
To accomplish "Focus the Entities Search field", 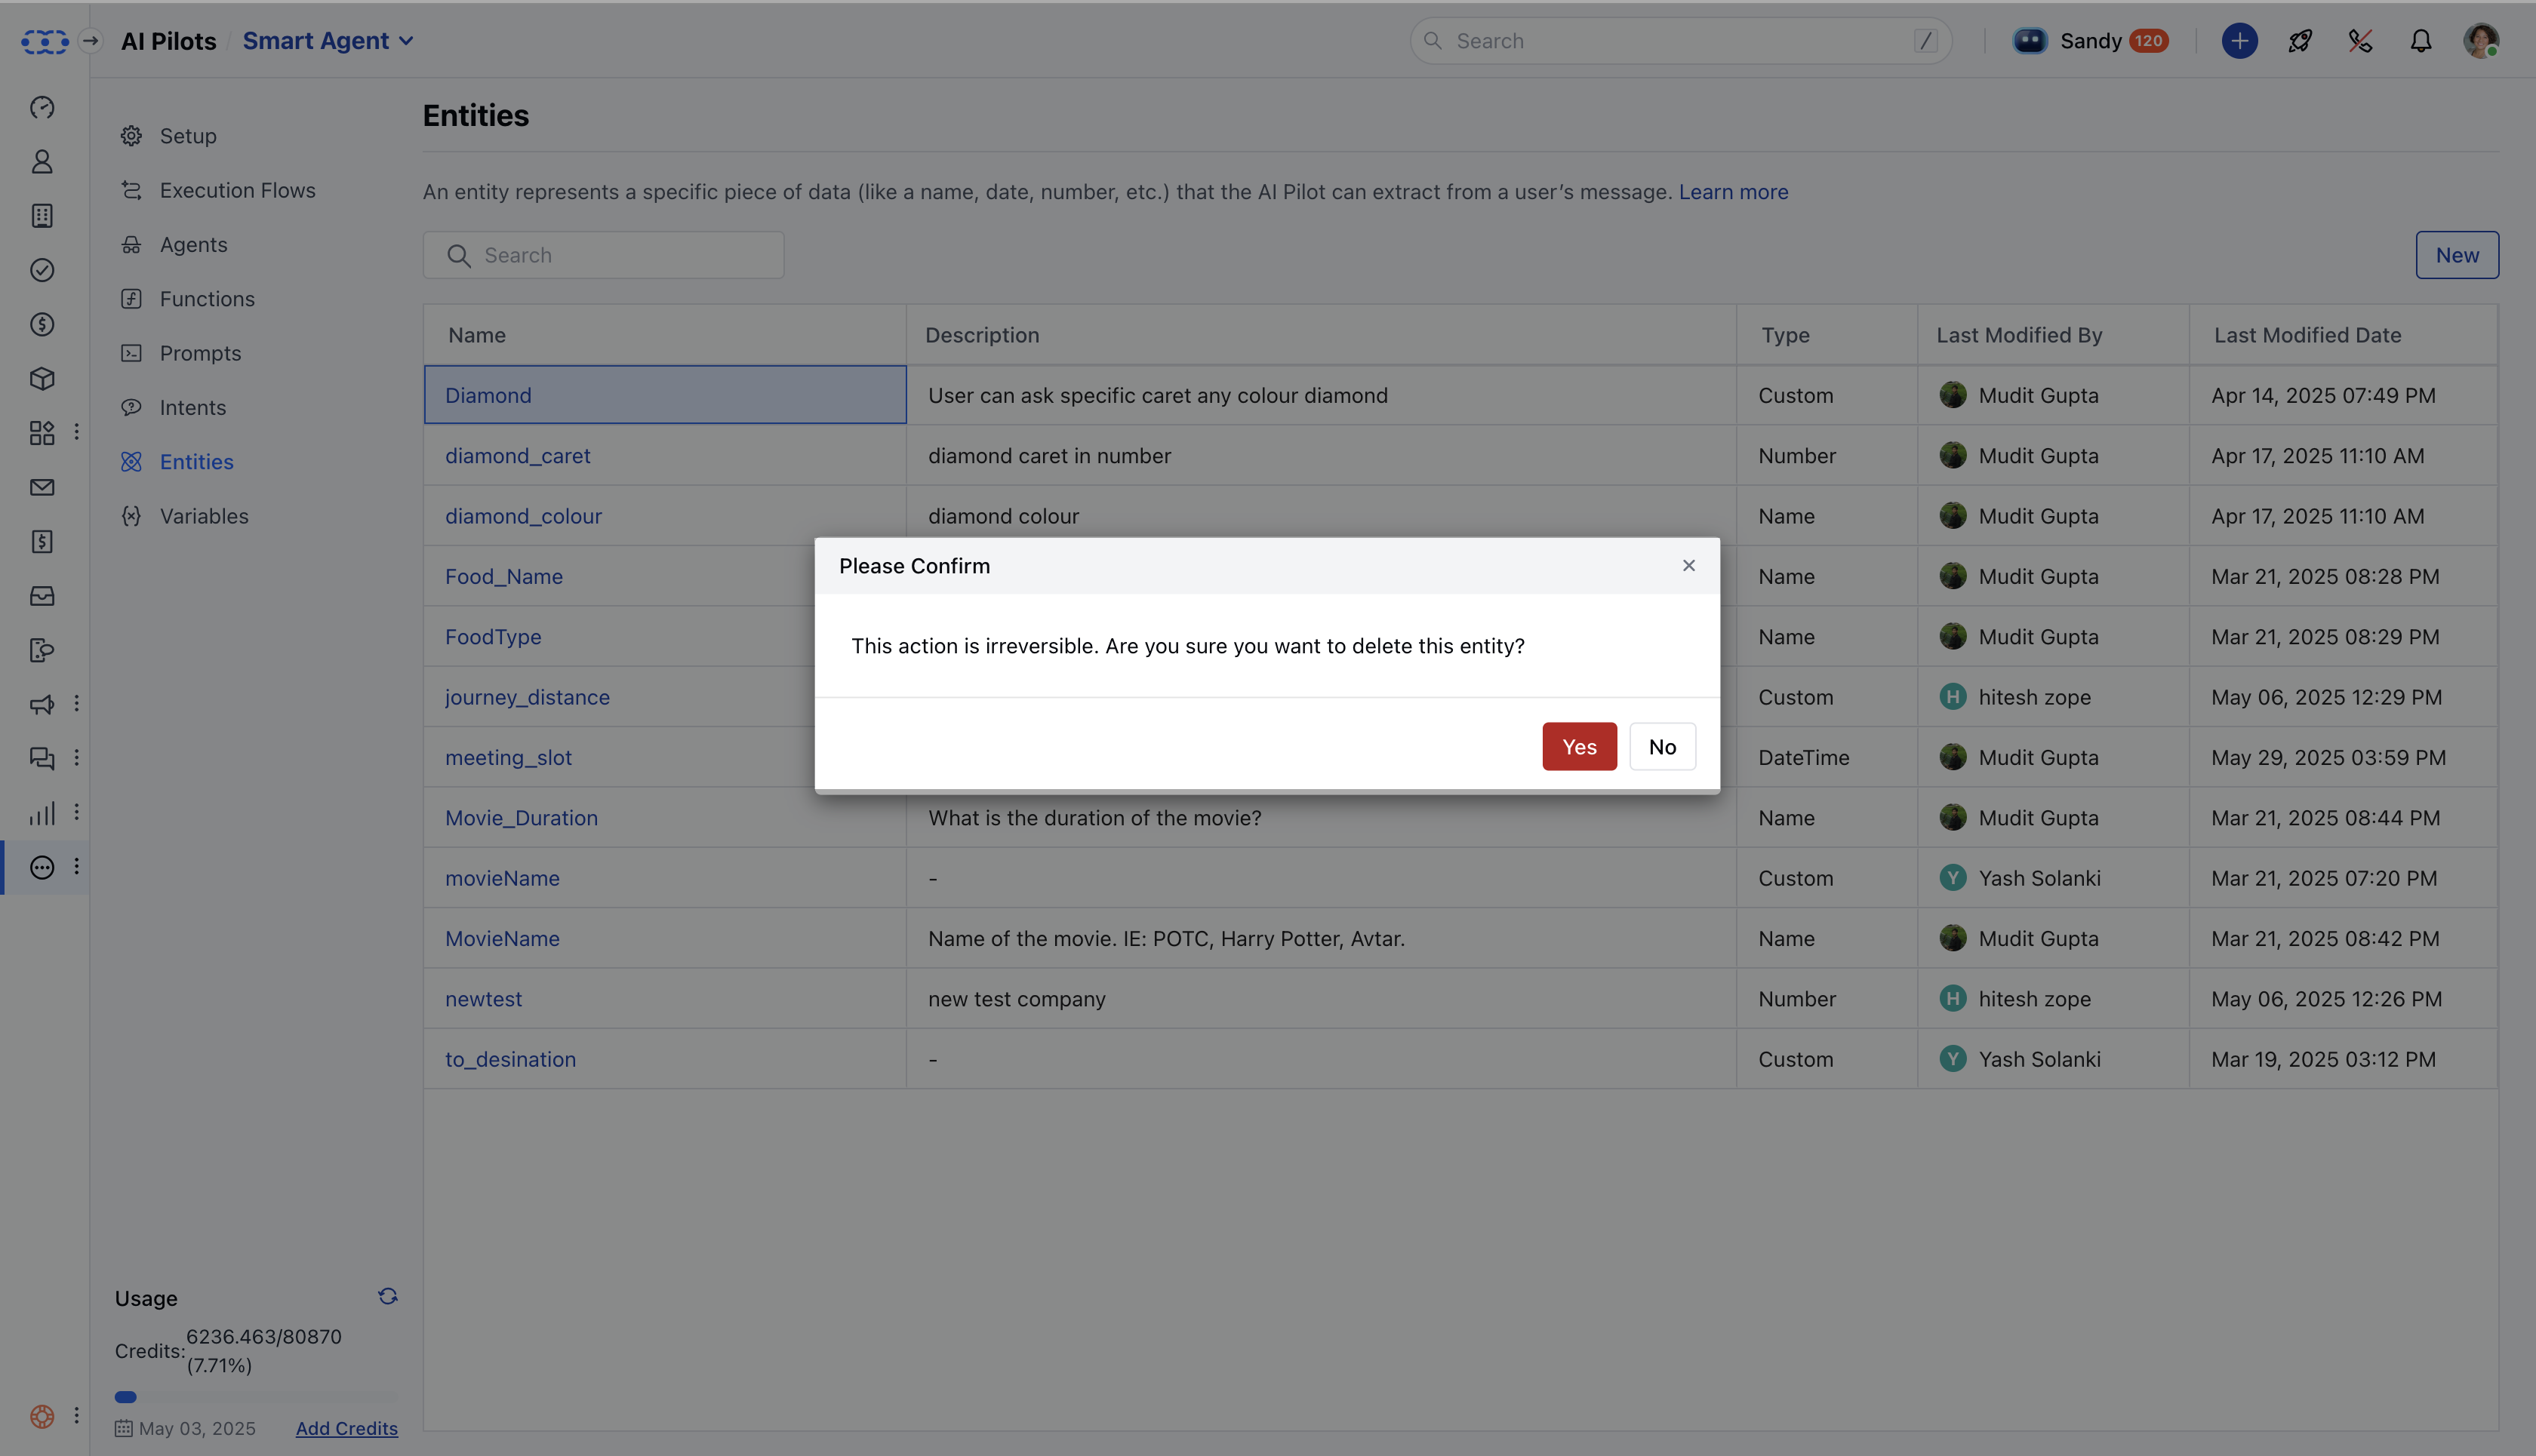I will [603, 255].
